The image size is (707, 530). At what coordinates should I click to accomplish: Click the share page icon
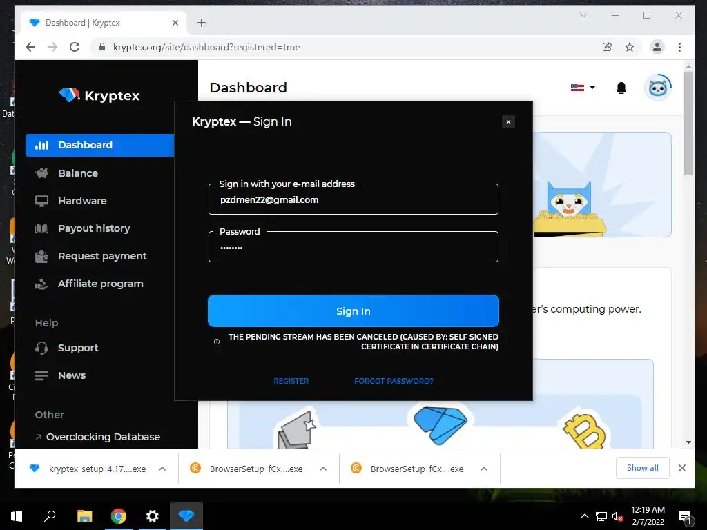608,47
